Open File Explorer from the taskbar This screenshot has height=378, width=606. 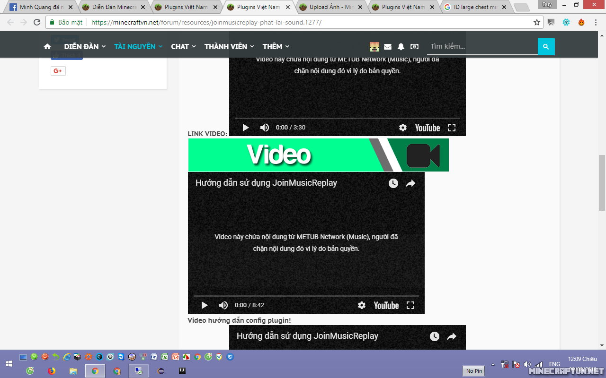(x=73, y=371)
